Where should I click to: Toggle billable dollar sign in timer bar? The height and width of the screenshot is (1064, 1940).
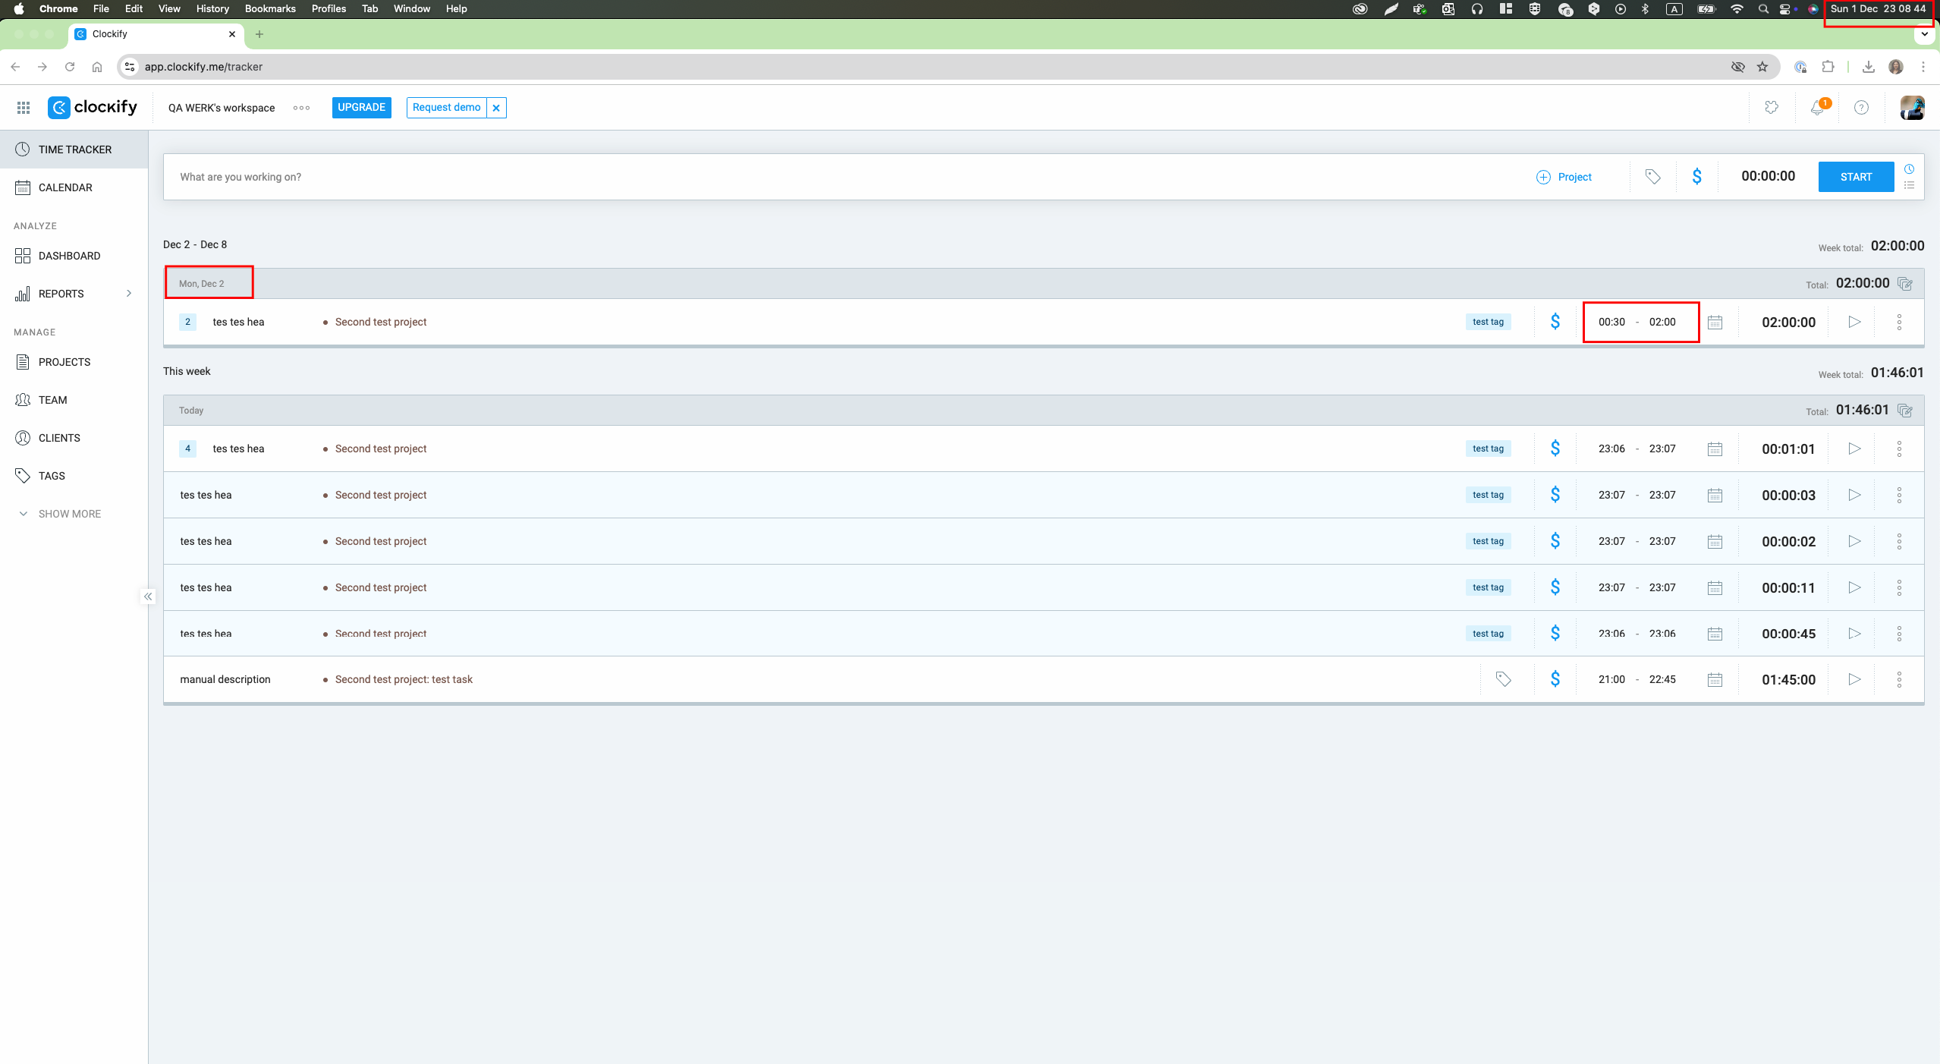1696,177
